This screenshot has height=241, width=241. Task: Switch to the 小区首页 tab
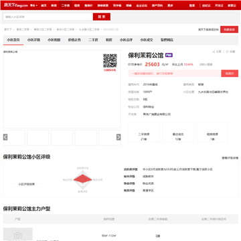[13, 40]
